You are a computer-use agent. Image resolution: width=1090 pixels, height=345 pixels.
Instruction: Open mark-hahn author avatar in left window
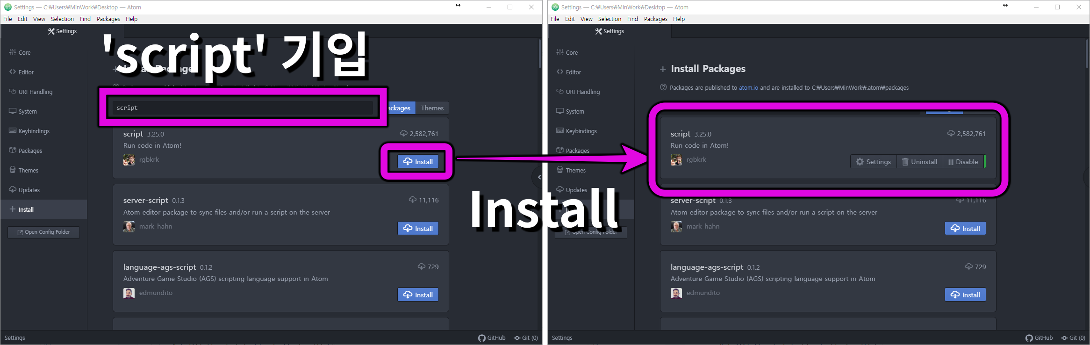(x=129, y=227)
